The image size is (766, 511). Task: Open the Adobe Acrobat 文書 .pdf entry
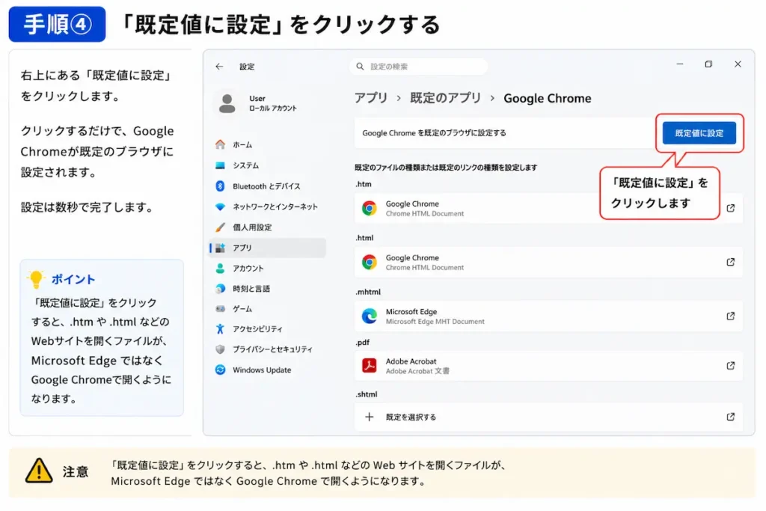[x=548, y=365]
